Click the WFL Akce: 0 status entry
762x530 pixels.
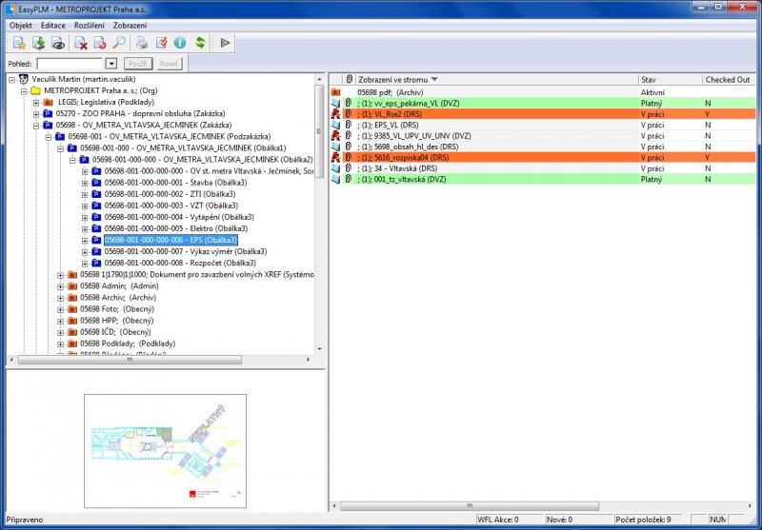tap(509, 520)
